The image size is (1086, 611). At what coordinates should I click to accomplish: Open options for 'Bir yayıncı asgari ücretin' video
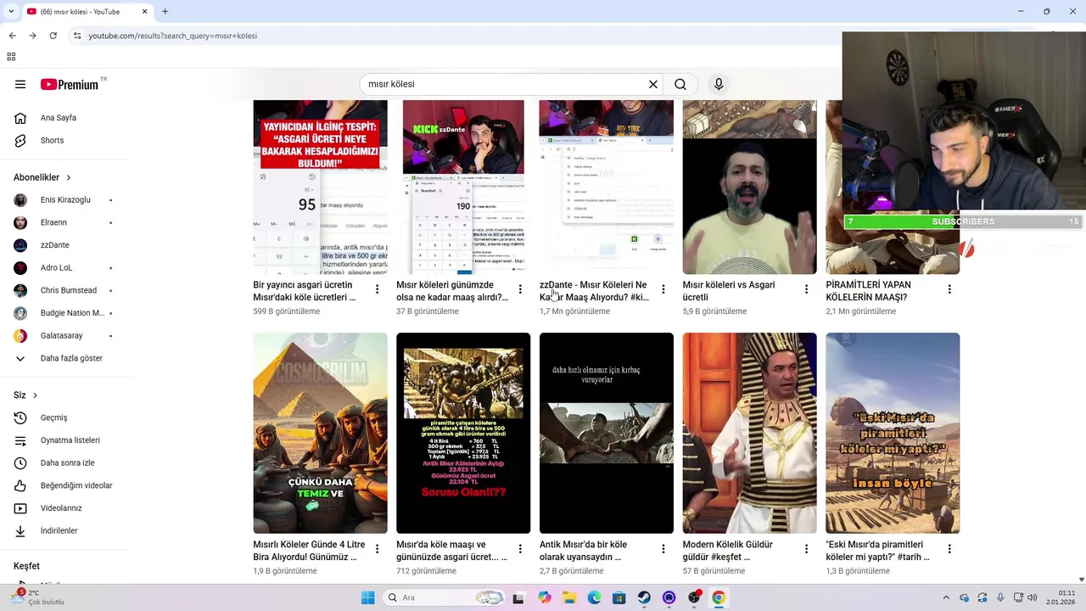point(377,289)
